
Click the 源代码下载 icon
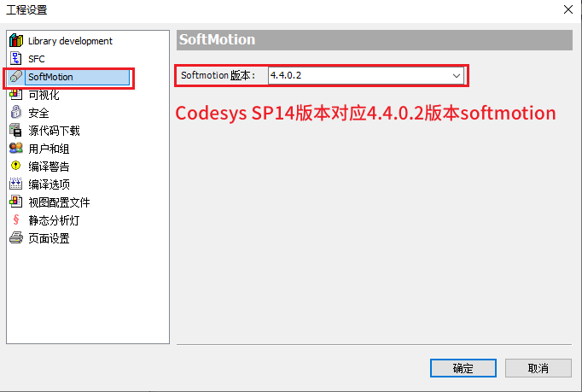pyautogui.click(x=15, y=131)
